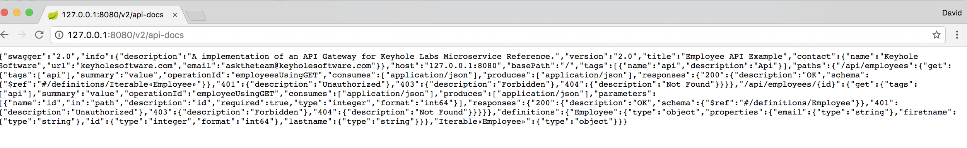The width and height of the screenshot is (967, 148).
Task: Click the Spring leaf favicon on tab
Action: tap(53, 15)
